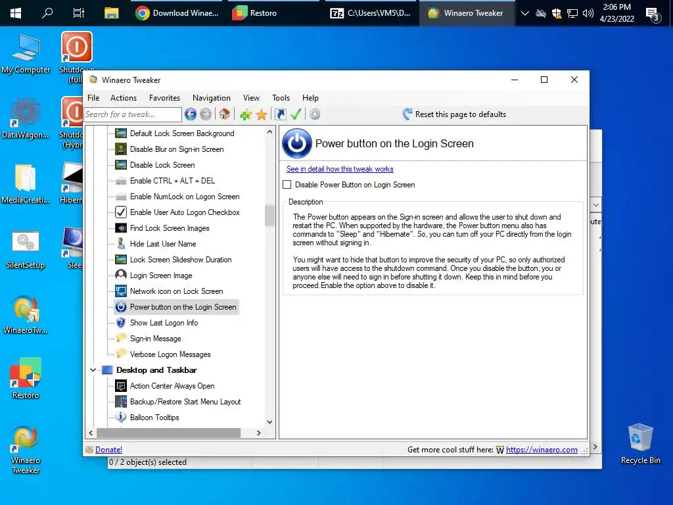The width and height of the screenshot is (673, 505).
Task: Click the tree vertical scrollbar thumb
Action: pos(269,215)
